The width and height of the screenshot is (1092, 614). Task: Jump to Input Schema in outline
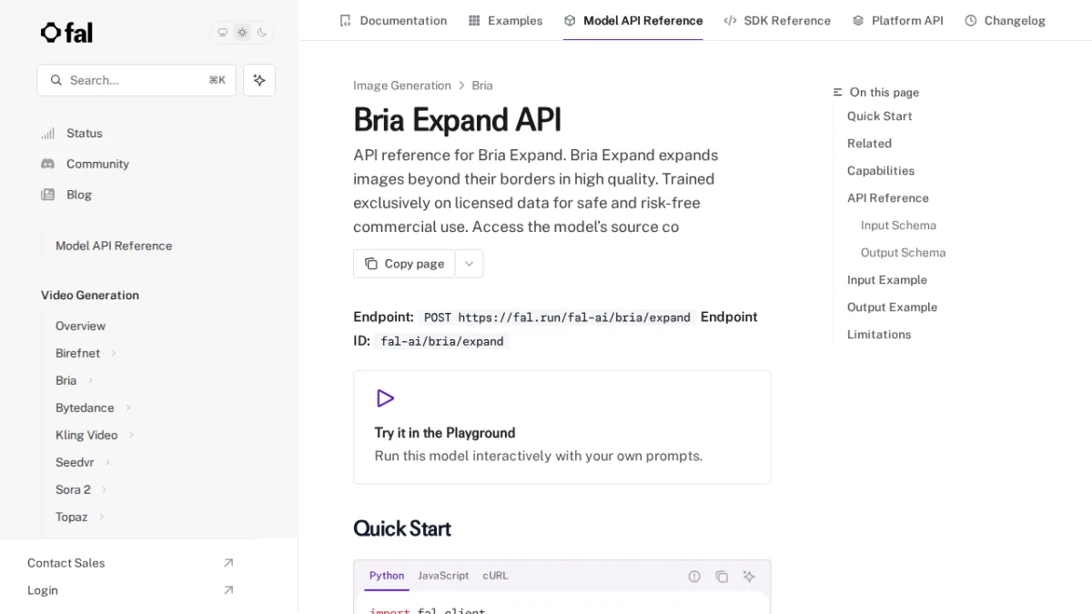898,226
